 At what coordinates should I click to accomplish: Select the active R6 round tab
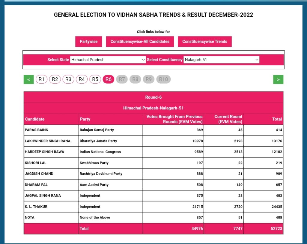pyautogui.click(x=109, y=79)
